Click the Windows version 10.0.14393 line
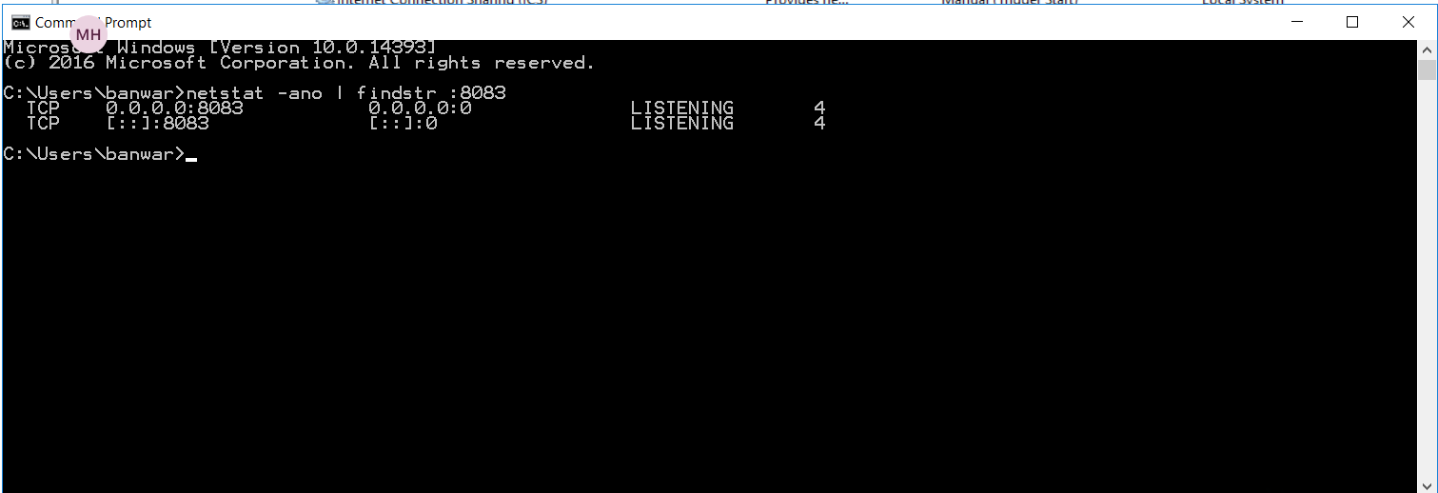 (220, 48)
